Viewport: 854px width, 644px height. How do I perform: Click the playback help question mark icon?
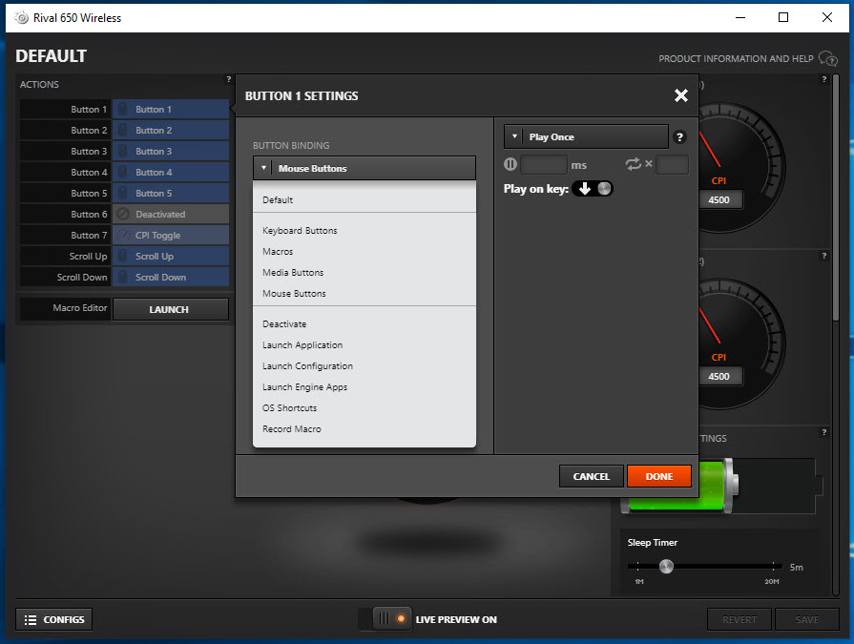[x=679, y=137]
